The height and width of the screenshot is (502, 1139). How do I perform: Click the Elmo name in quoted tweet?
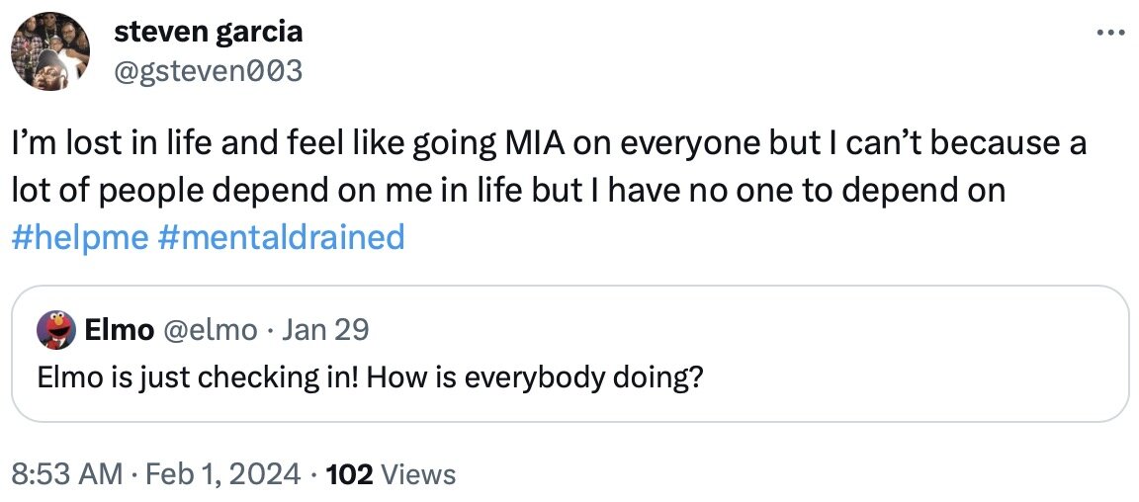[119, 330]
